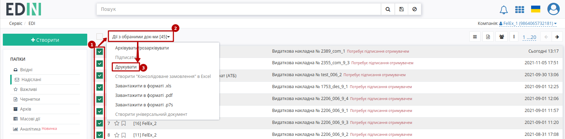
Task: Click the Ukrainian flag language icon
Action: pos(536,9)
